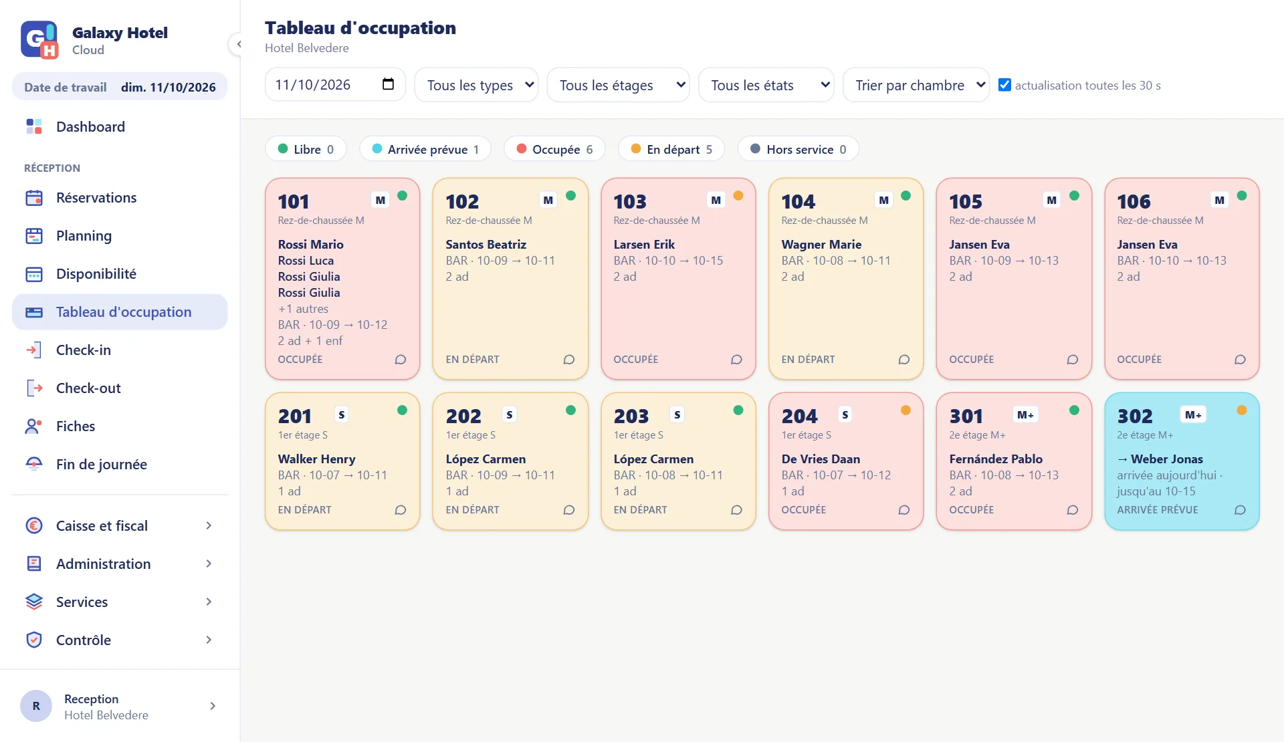1284x742 pixels.
Task: Toggle the En départ status filter
Action: (671, 149)
